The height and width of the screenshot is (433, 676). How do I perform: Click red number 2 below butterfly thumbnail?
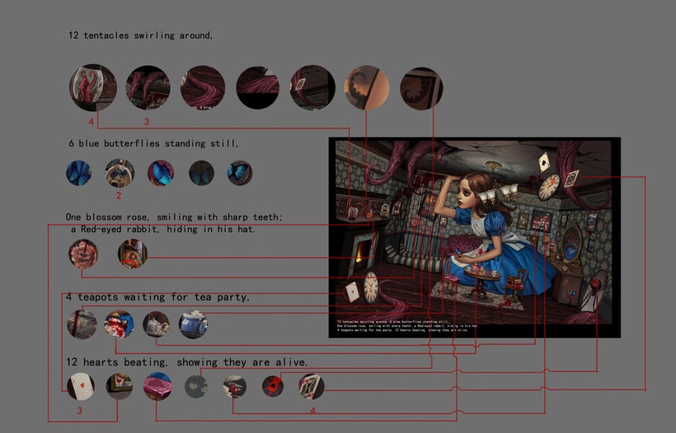click(x=119, y=196)
